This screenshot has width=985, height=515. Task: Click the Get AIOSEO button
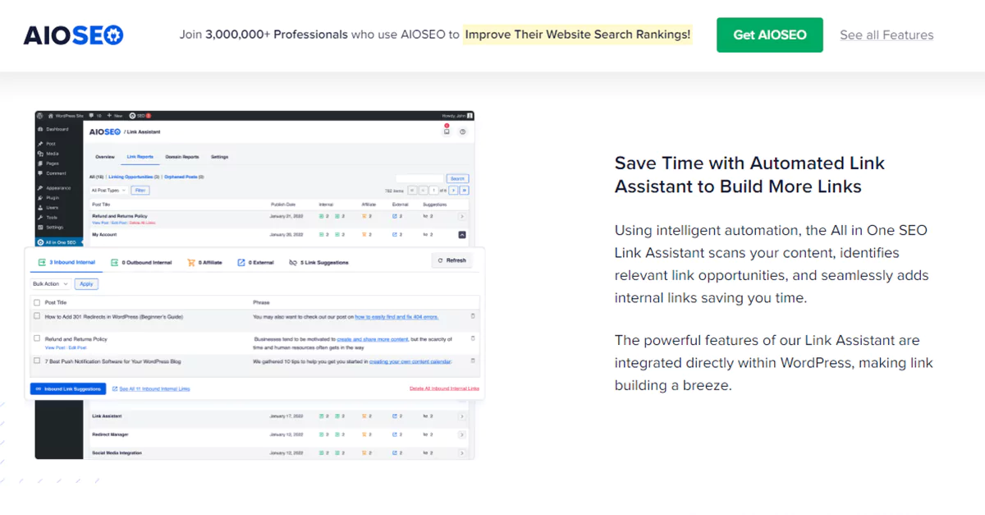[x=769, y=34]
